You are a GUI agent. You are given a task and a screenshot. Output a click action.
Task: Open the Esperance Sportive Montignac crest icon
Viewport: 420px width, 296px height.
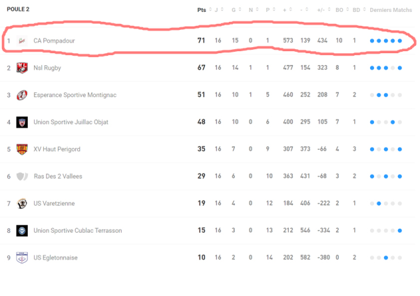click(22, 95)
